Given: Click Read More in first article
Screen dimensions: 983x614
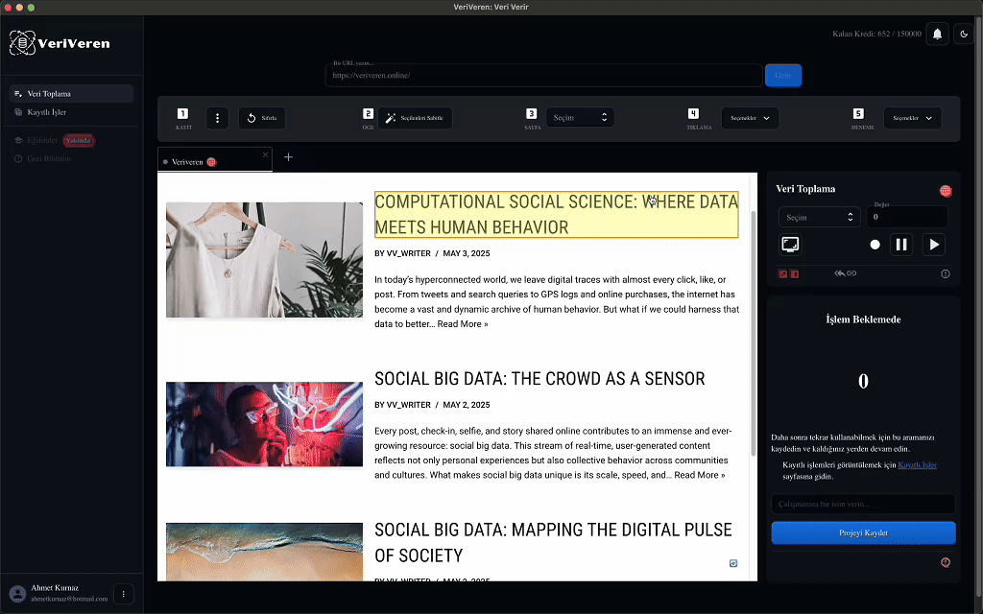Looking at the screenshot, I should click(463, 324).
